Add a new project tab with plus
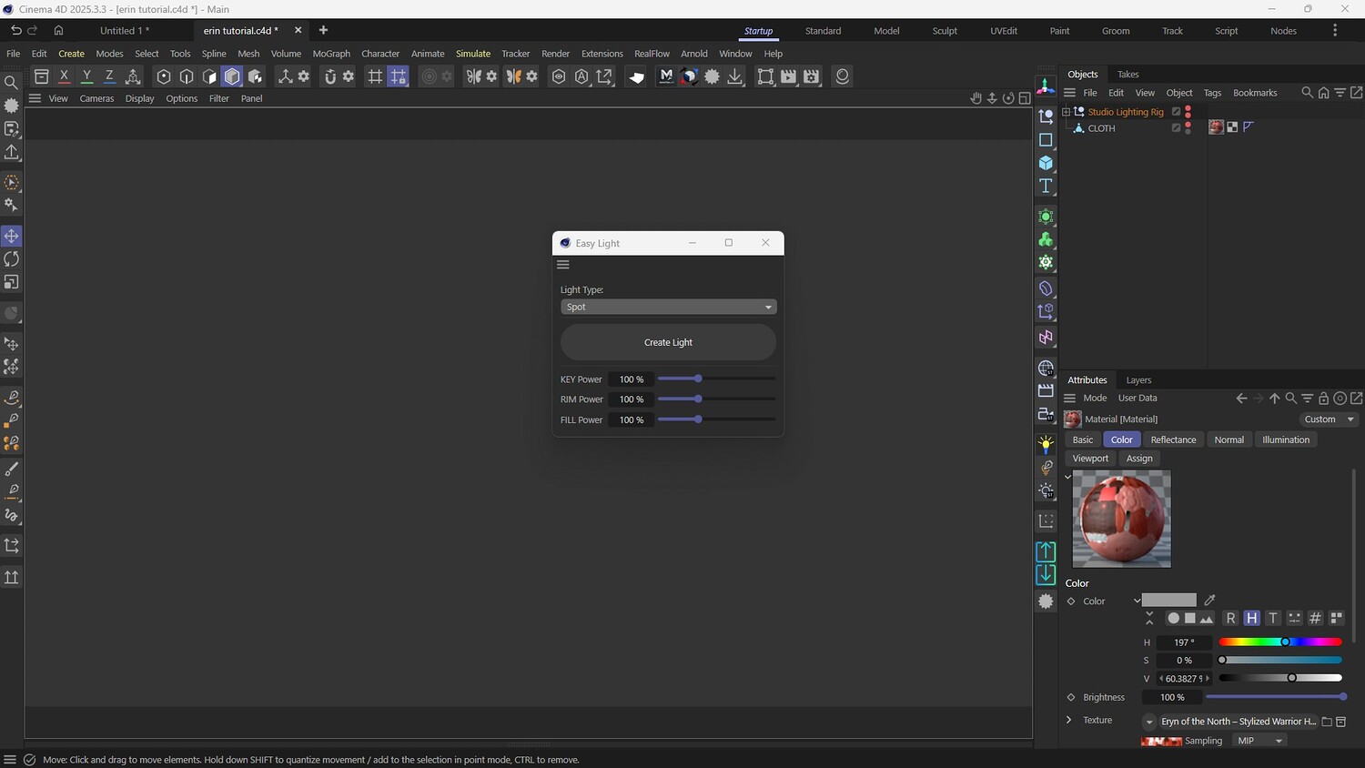 323,30
